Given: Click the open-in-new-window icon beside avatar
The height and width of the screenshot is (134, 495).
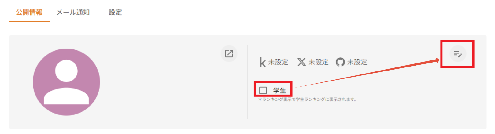Looking at the screenshot, I should click(229, 53).
